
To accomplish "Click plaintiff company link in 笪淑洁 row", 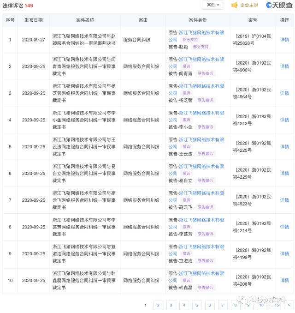I will click(x=201, y=247).
